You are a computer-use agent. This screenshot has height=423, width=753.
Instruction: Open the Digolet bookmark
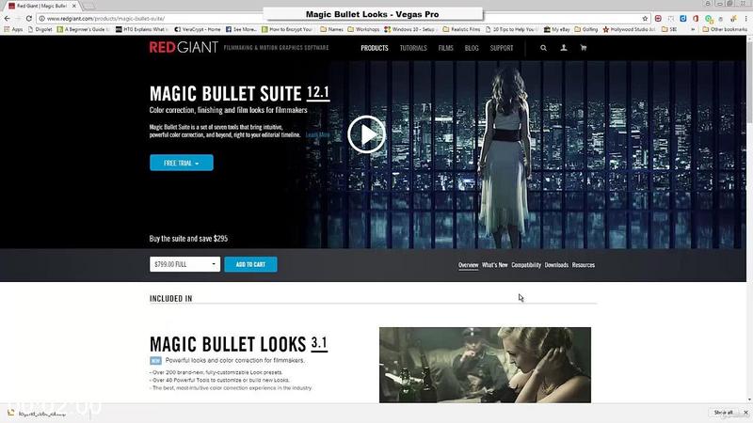pyautogui.click(x=40, y=29)
